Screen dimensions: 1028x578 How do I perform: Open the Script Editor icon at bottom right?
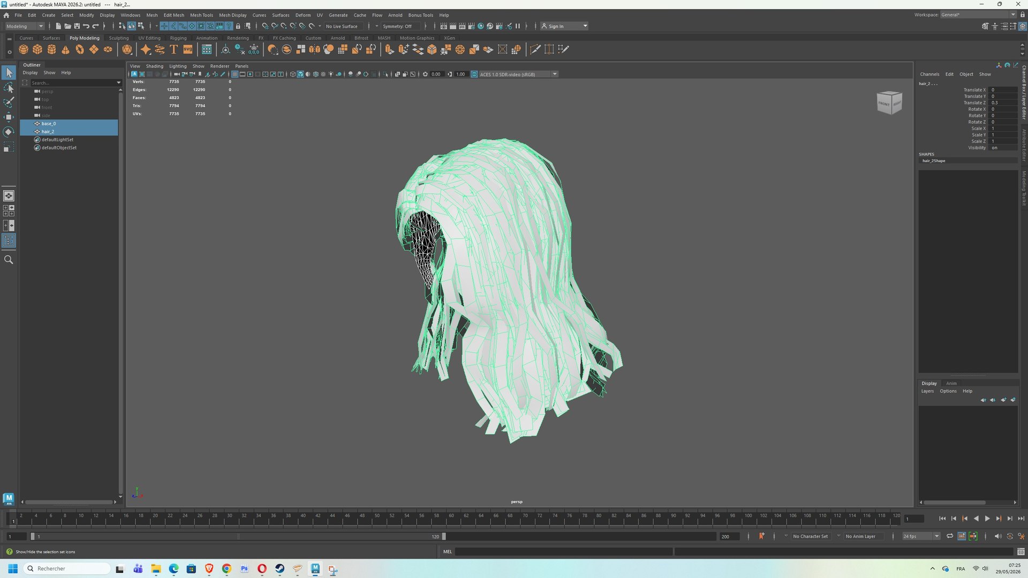coord(1021,552)
